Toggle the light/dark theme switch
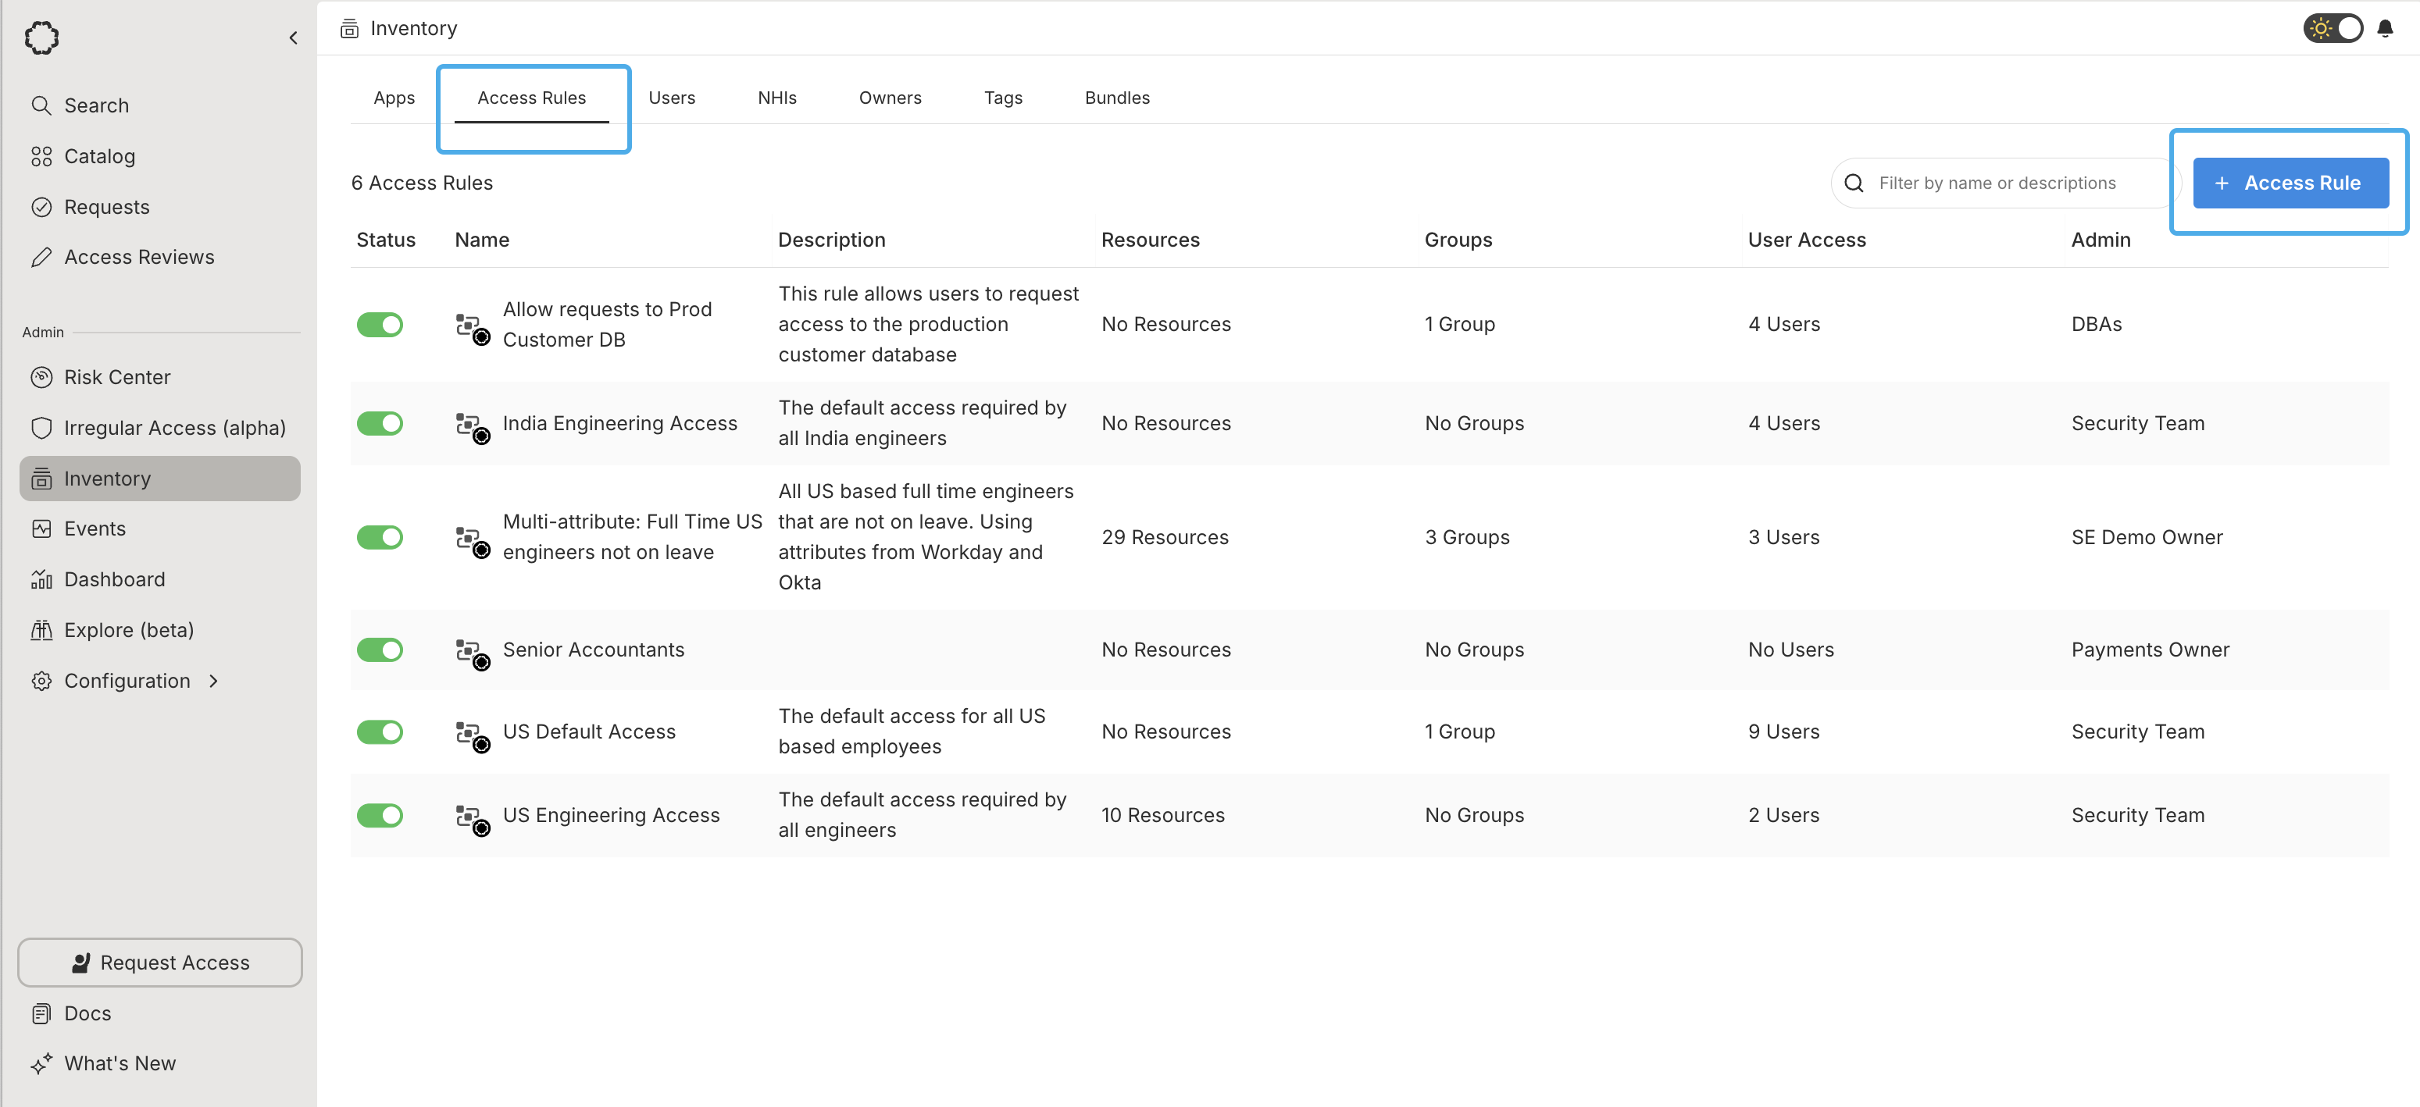Screen dimensions: 2420x1107 2332,28
